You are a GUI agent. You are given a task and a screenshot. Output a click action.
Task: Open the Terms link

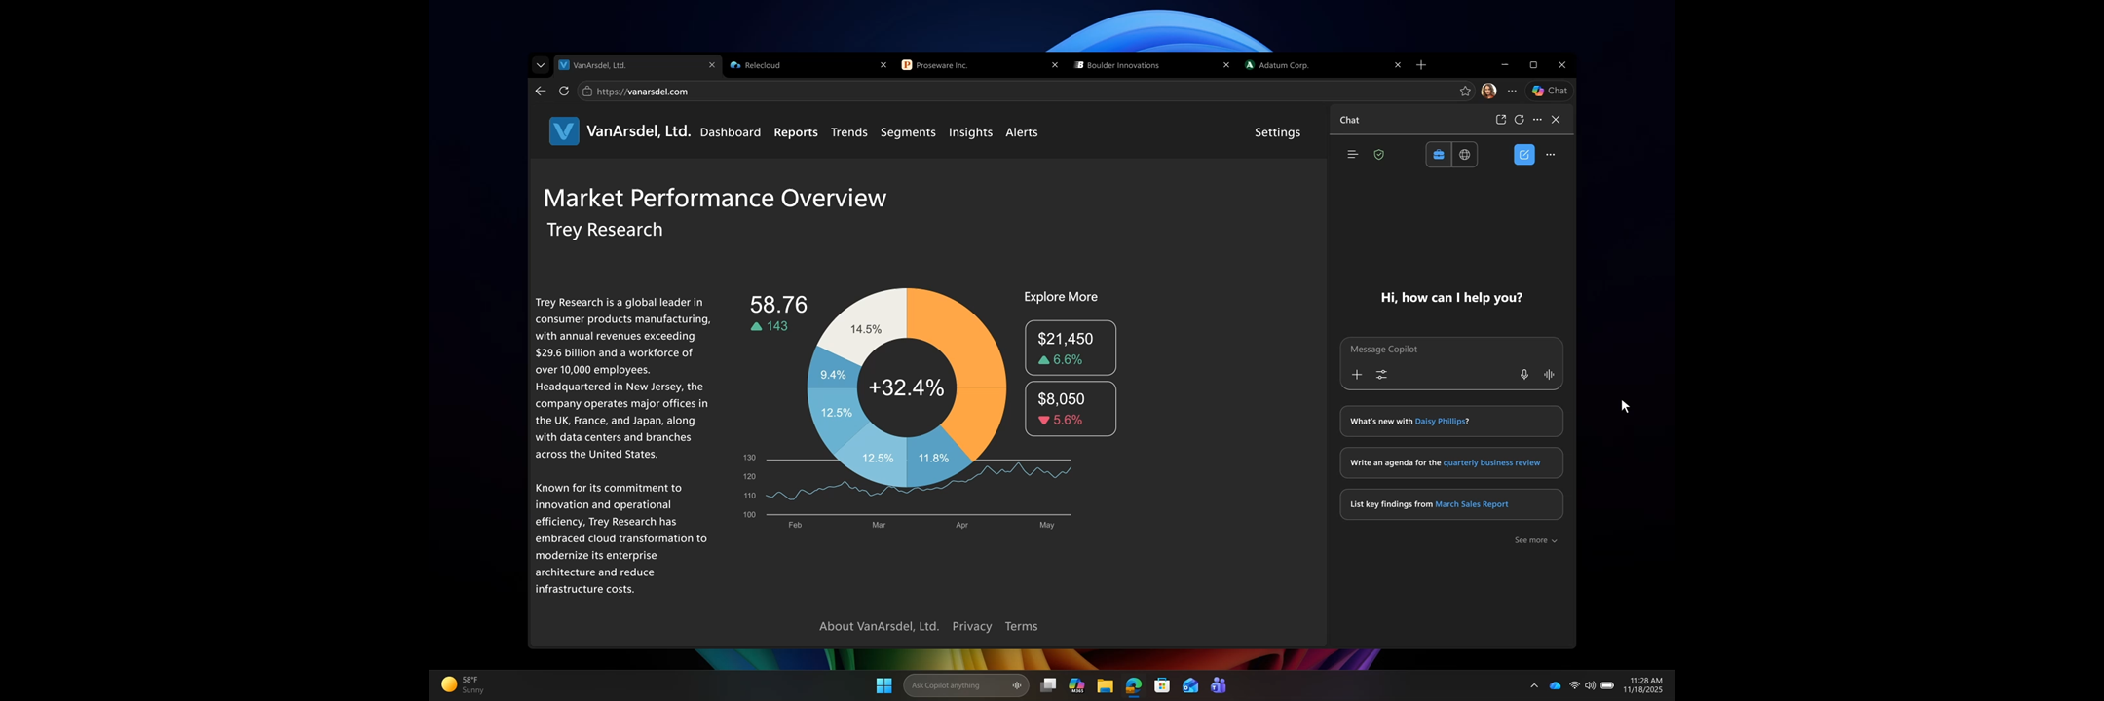pos(1021,627)
